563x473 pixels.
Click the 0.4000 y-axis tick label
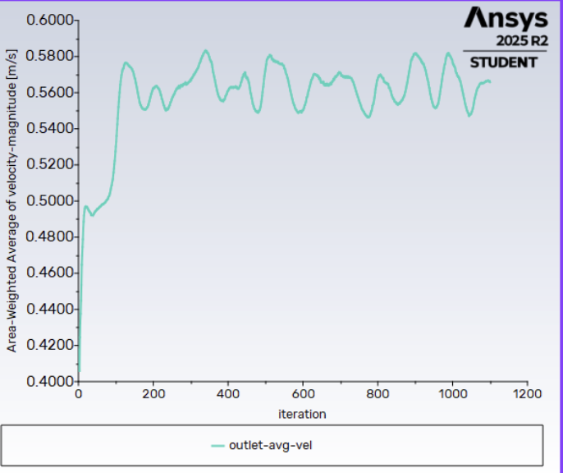click(48, 382)
